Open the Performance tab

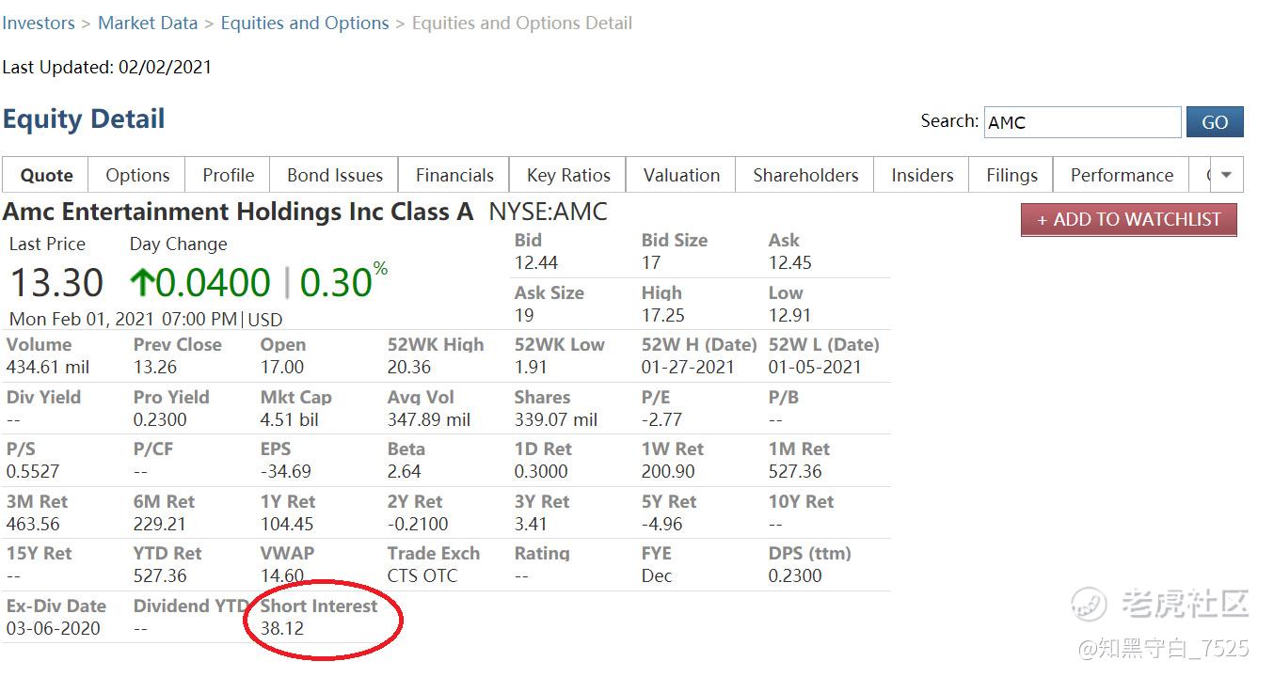(x=1122, y=175)
